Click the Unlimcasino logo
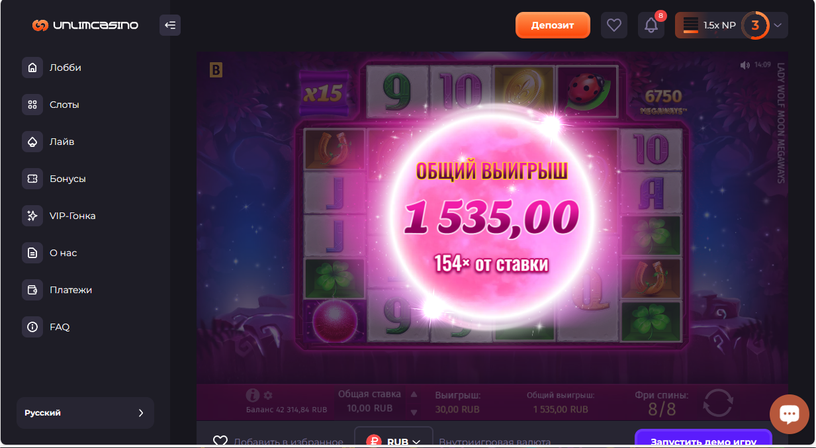This screenshot has height=448, width=816. click(x=85, y=25)
